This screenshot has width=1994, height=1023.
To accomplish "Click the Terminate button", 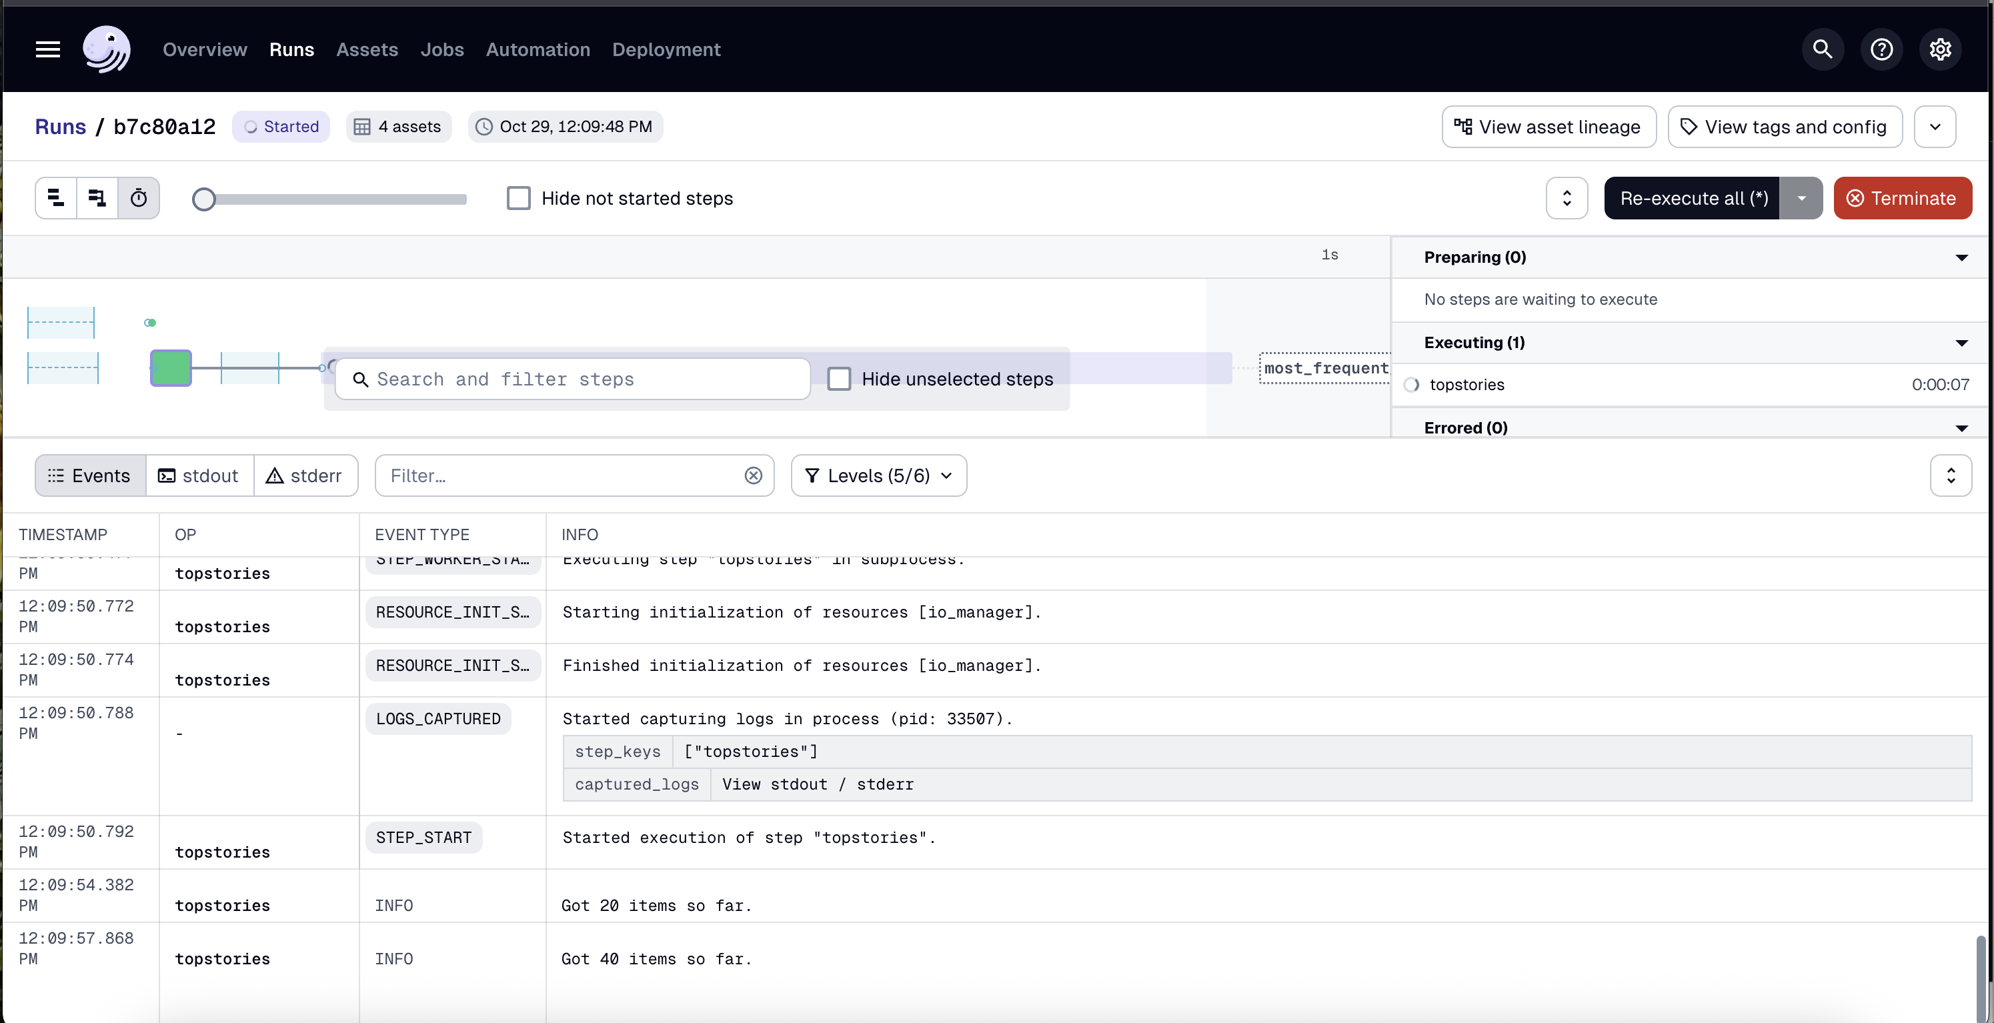I will [x=1902, y=198].
